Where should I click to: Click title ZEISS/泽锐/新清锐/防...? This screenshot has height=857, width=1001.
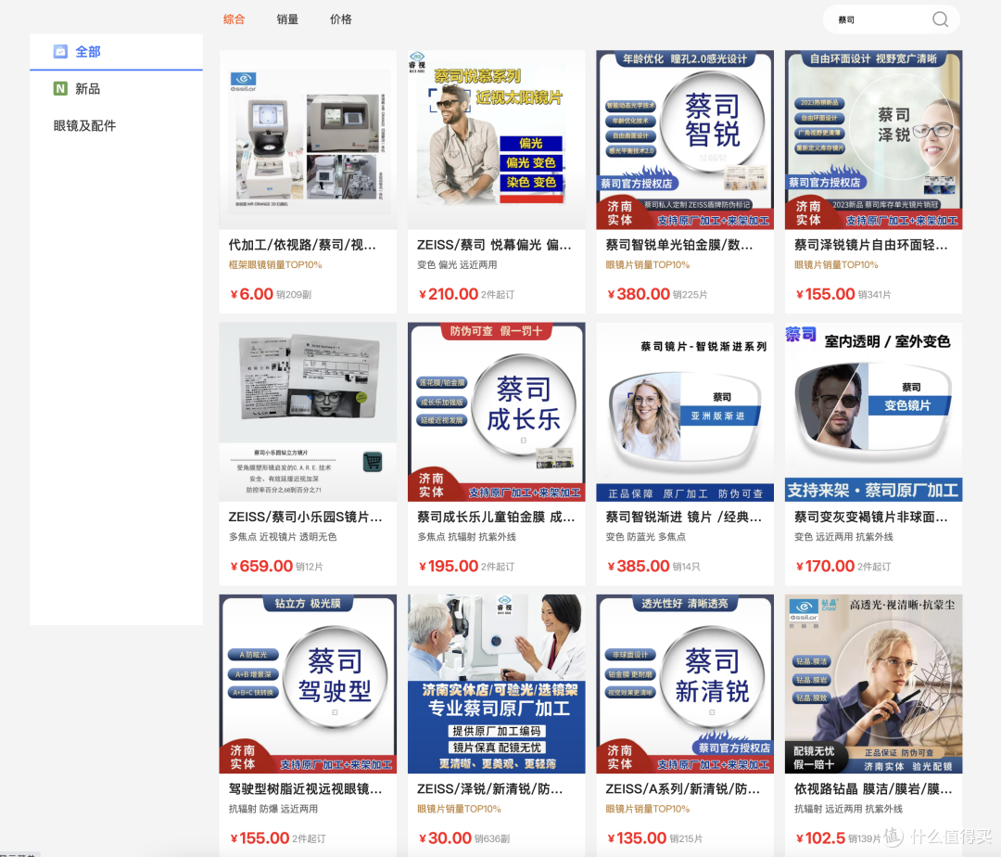(489, 789)
